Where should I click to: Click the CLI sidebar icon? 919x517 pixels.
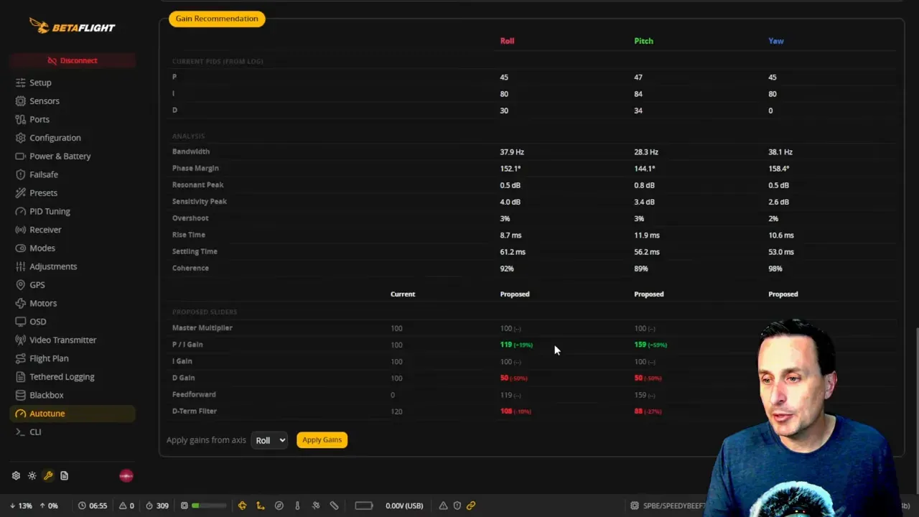21,432
